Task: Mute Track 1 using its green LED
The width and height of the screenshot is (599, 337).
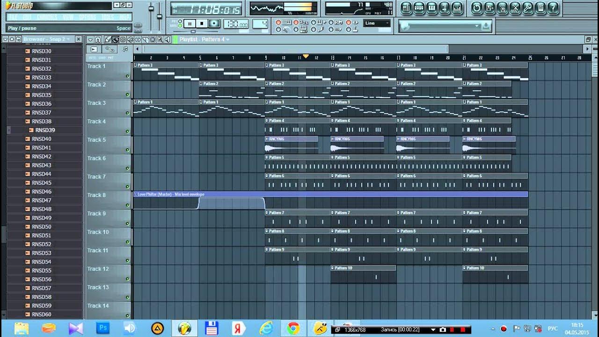Action: pyautogui.click(x=127, y=76)
